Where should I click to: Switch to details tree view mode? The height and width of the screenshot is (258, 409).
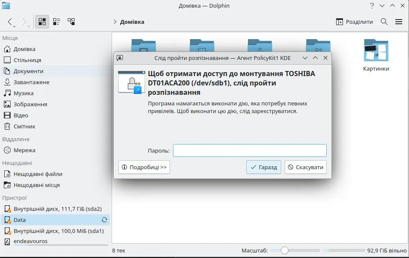(71, 22)
